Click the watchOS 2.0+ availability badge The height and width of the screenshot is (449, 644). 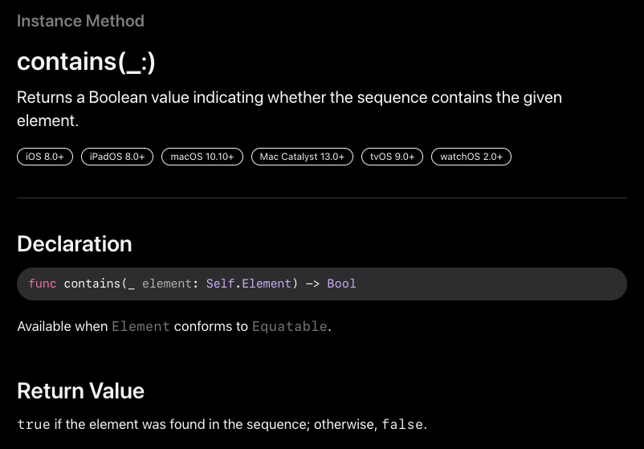point(471,157)
